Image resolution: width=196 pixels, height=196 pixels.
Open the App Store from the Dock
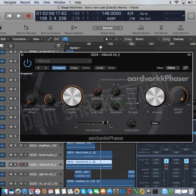pos(109,192)
